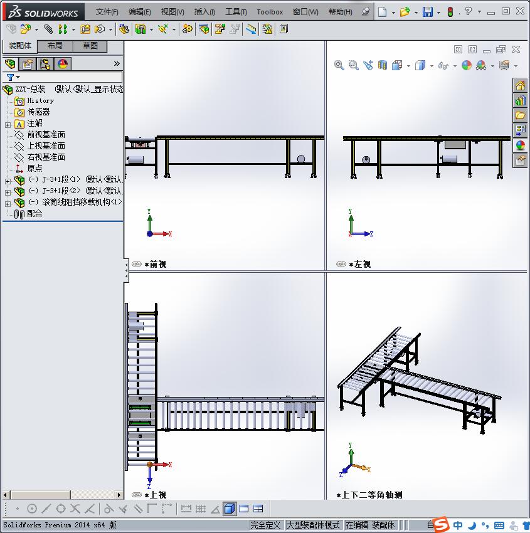Viewport: 530px width, 533px height.
Task: Click the 大型装配体模式 status bar button
Action: click(x=313, y=525)
